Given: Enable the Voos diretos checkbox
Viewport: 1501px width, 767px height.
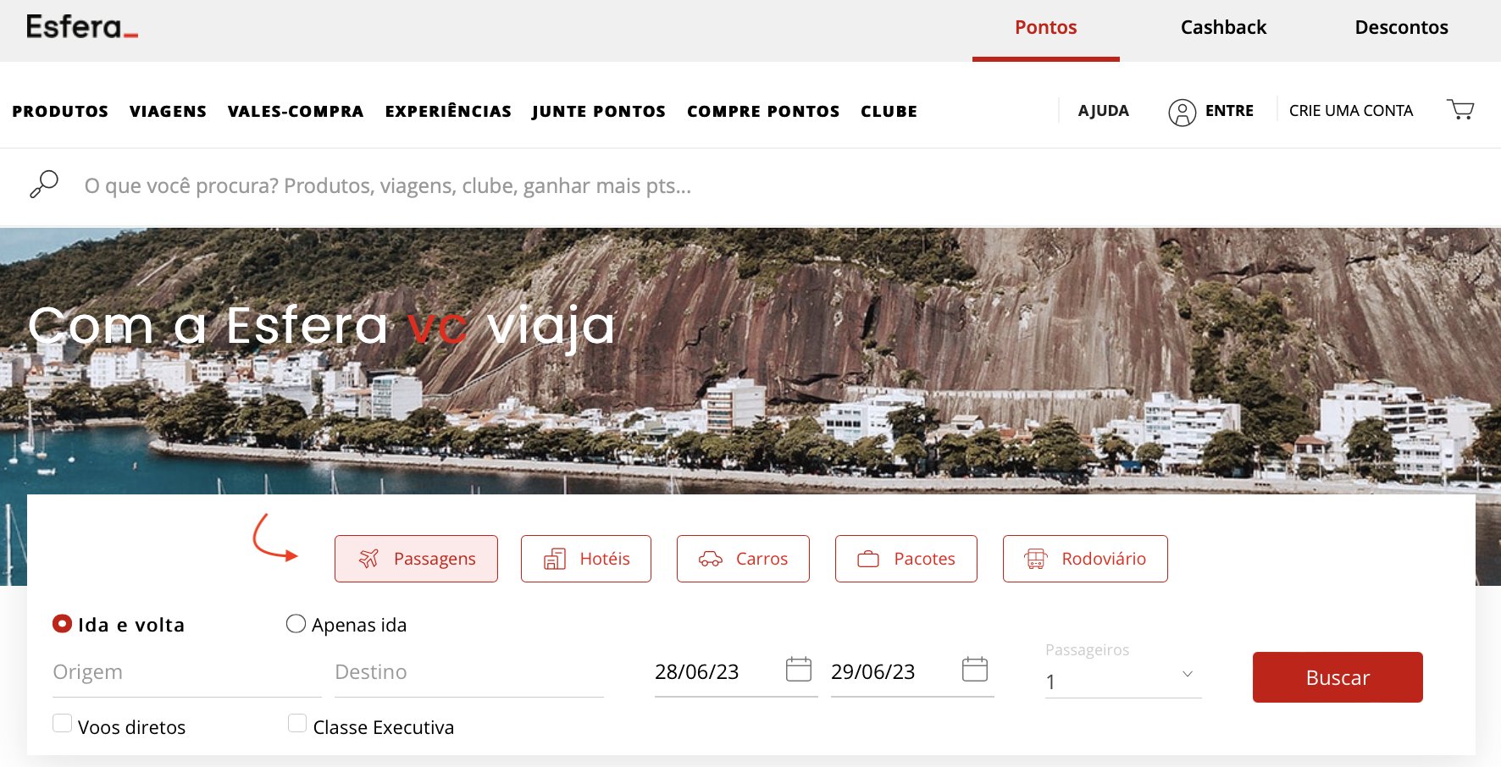Looking at the screenshot, I should (62, 723).
